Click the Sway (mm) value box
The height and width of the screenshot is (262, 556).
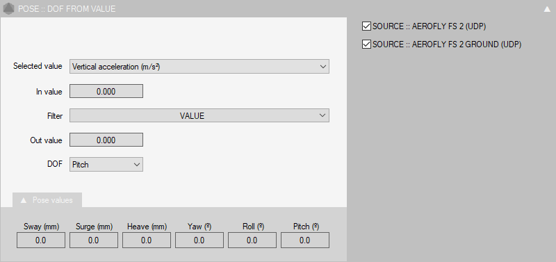point(41,240)
